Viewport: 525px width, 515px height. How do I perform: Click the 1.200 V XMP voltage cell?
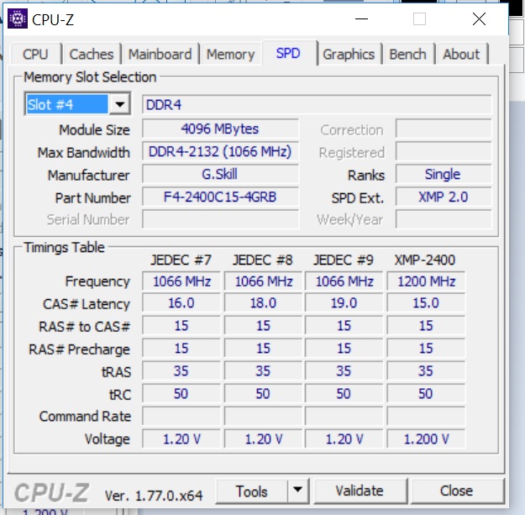[426, 439]
